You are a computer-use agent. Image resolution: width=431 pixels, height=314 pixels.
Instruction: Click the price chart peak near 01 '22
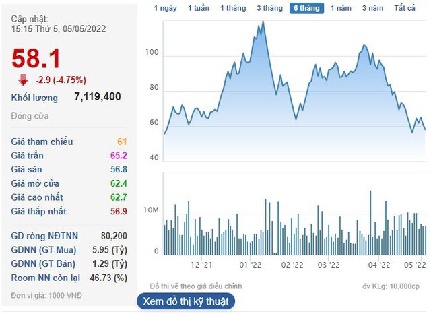(x=262, y=22)
